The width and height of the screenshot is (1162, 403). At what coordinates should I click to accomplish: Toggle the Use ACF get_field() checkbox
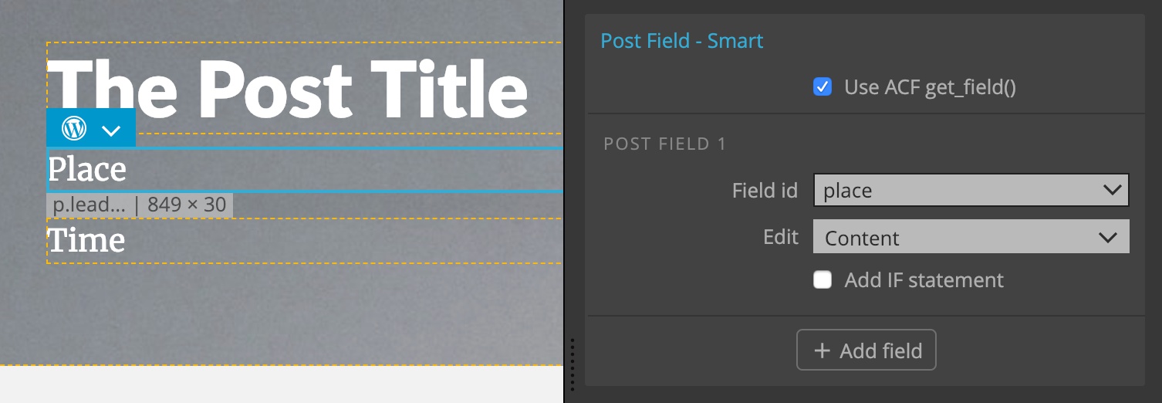(823, 86)
